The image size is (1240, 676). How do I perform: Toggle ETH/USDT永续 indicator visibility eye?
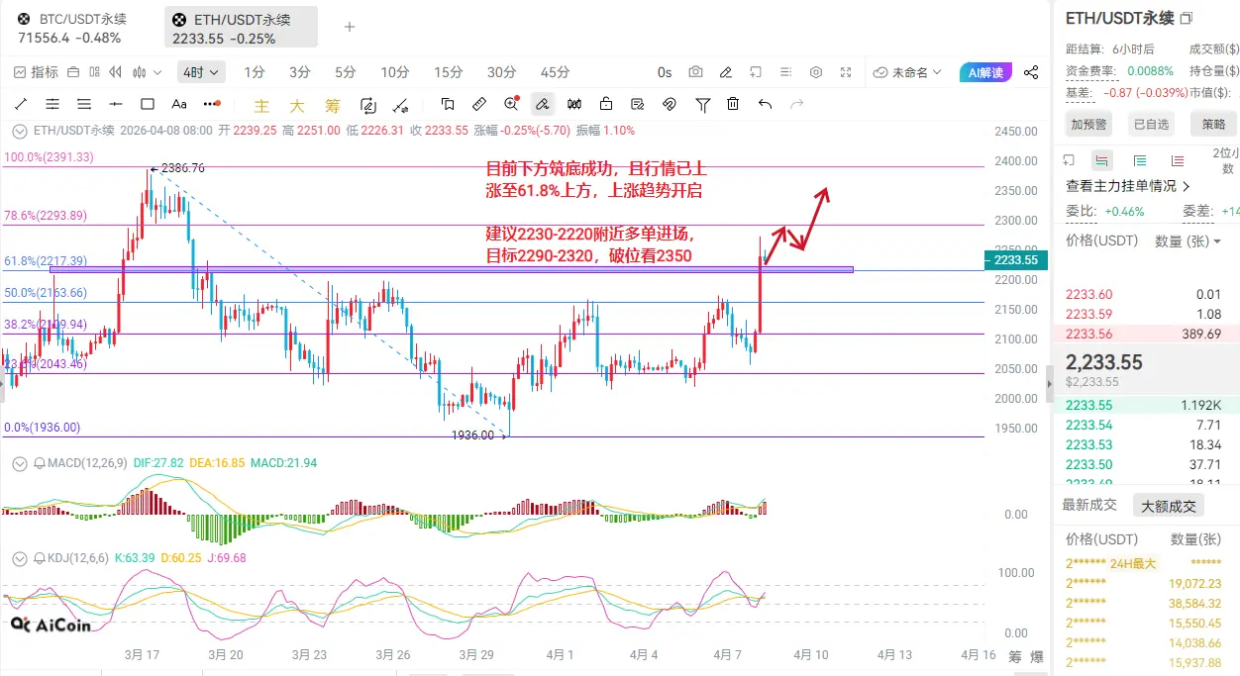tap(20, 130)
